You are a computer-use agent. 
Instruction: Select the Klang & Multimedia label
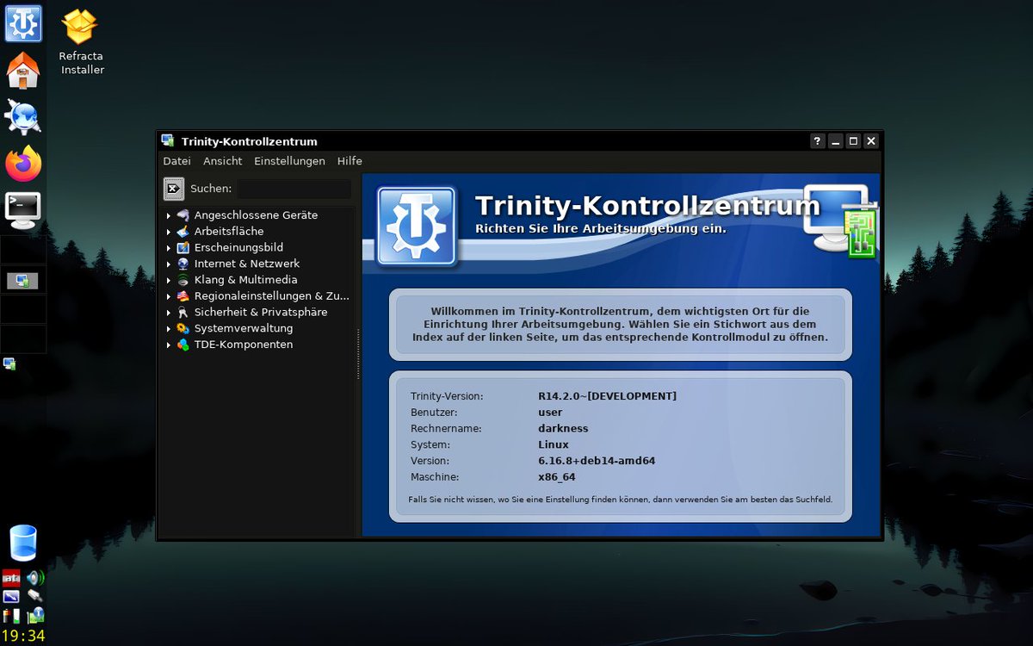coord(245,280)
